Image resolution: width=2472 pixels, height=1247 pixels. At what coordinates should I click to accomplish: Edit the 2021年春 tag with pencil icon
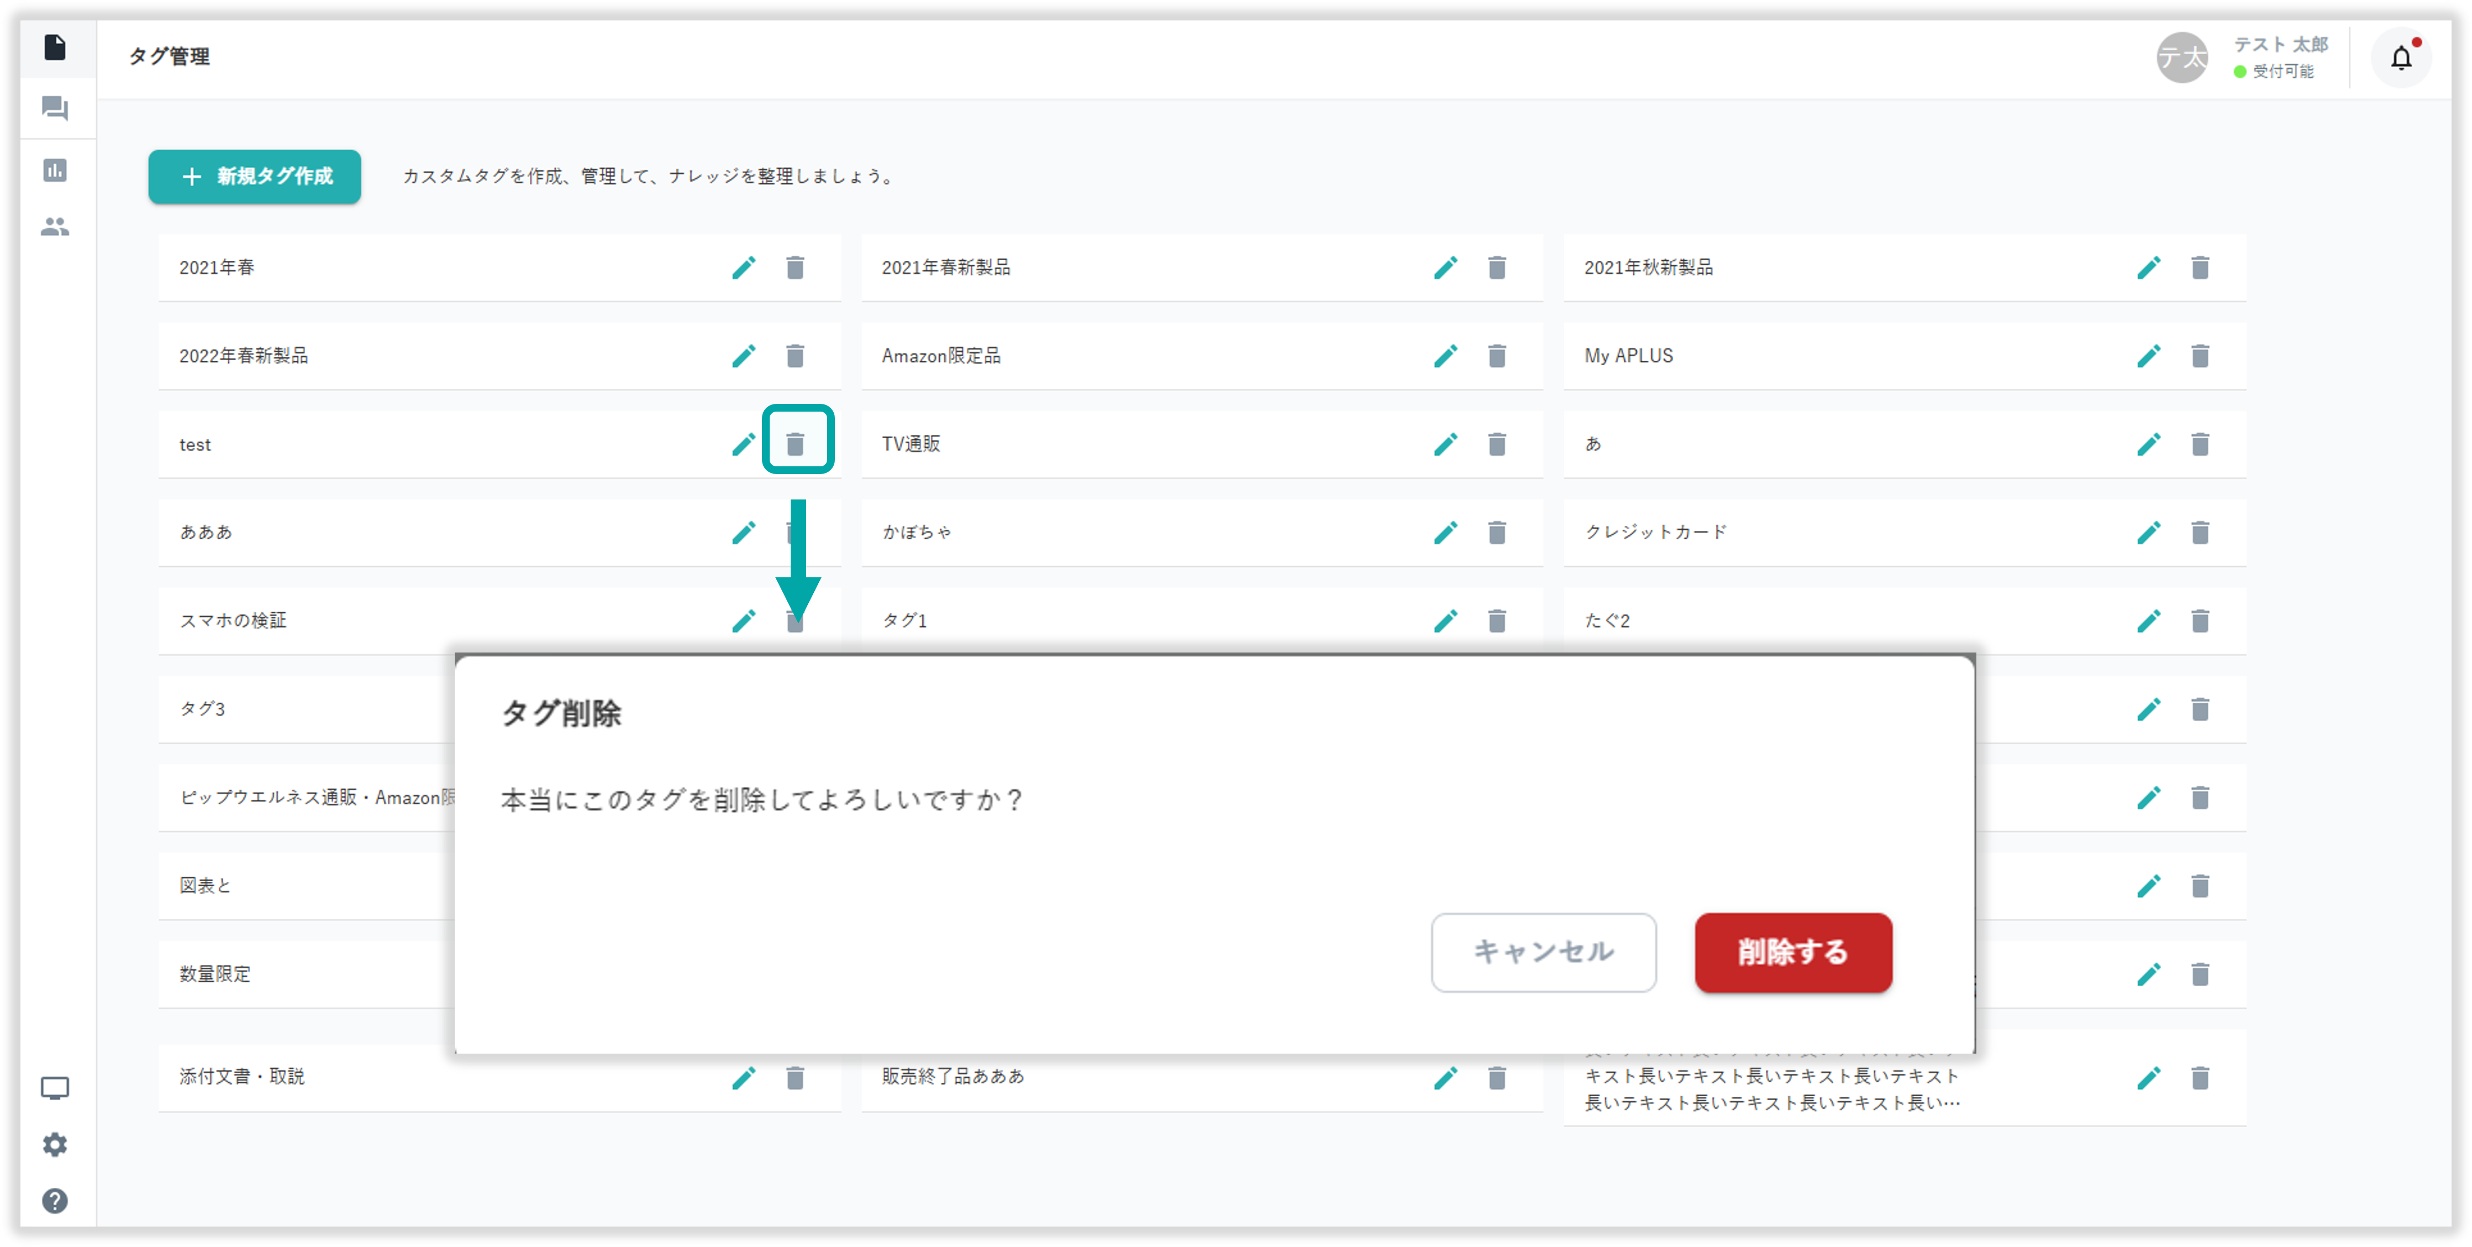click(x=744, y=267)
